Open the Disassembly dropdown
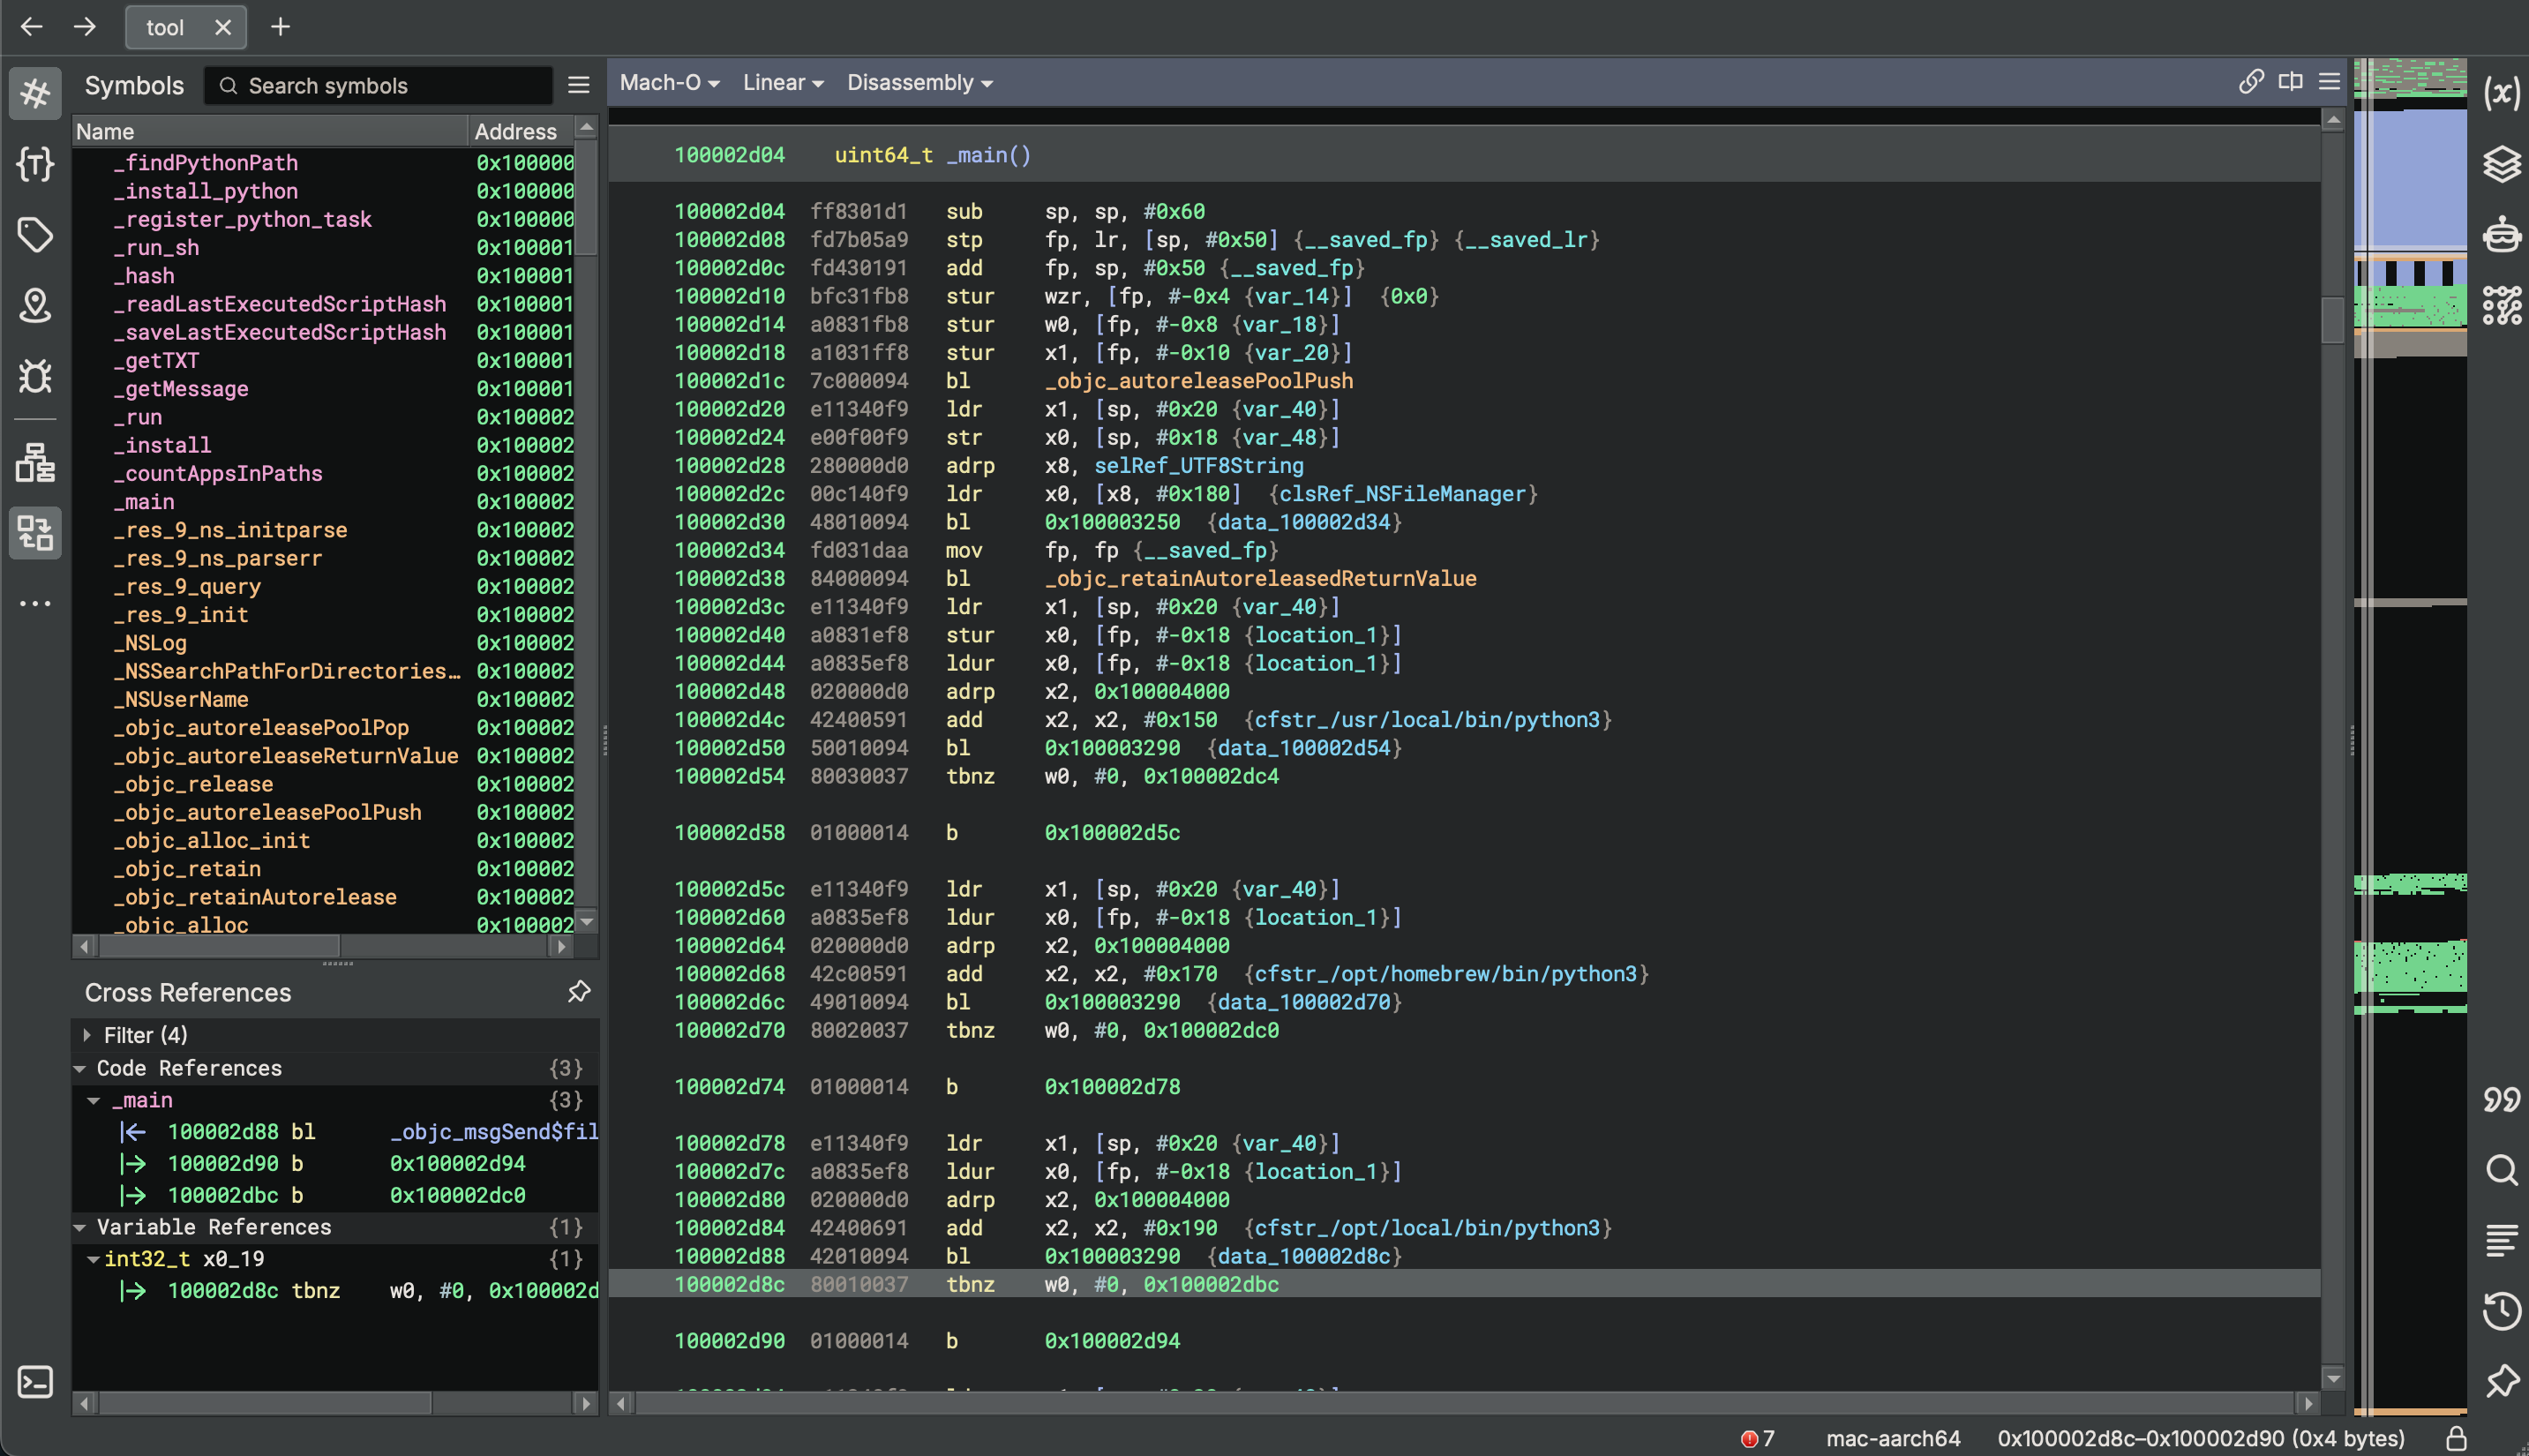The height and width of the screenshot is (1456, 2529). click(x=919, y=83)
